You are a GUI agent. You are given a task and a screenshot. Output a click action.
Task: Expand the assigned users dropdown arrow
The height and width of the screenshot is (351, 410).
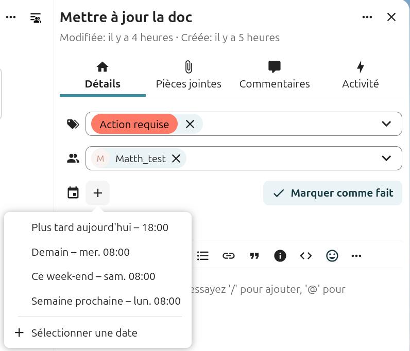pyautogui.click(x=386, y=159)
